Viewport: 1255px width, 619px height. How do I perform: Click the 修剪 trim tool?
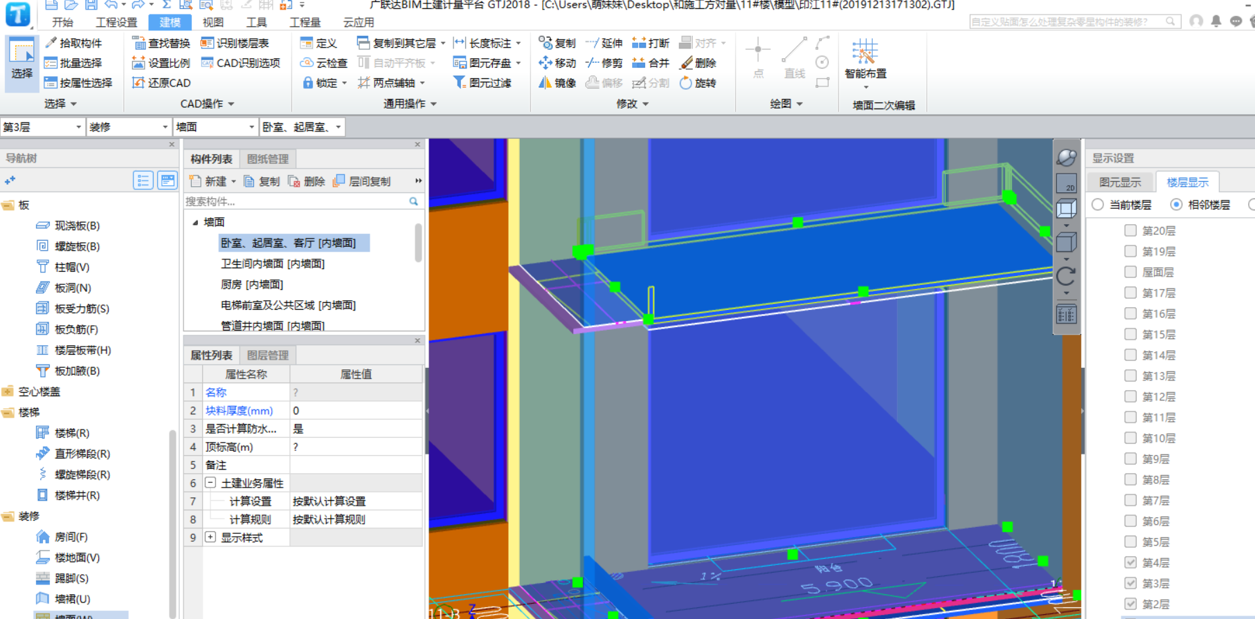coord(604,63)
